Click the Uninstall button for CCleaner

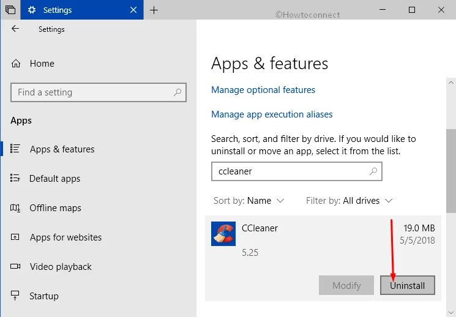[408, 285]
